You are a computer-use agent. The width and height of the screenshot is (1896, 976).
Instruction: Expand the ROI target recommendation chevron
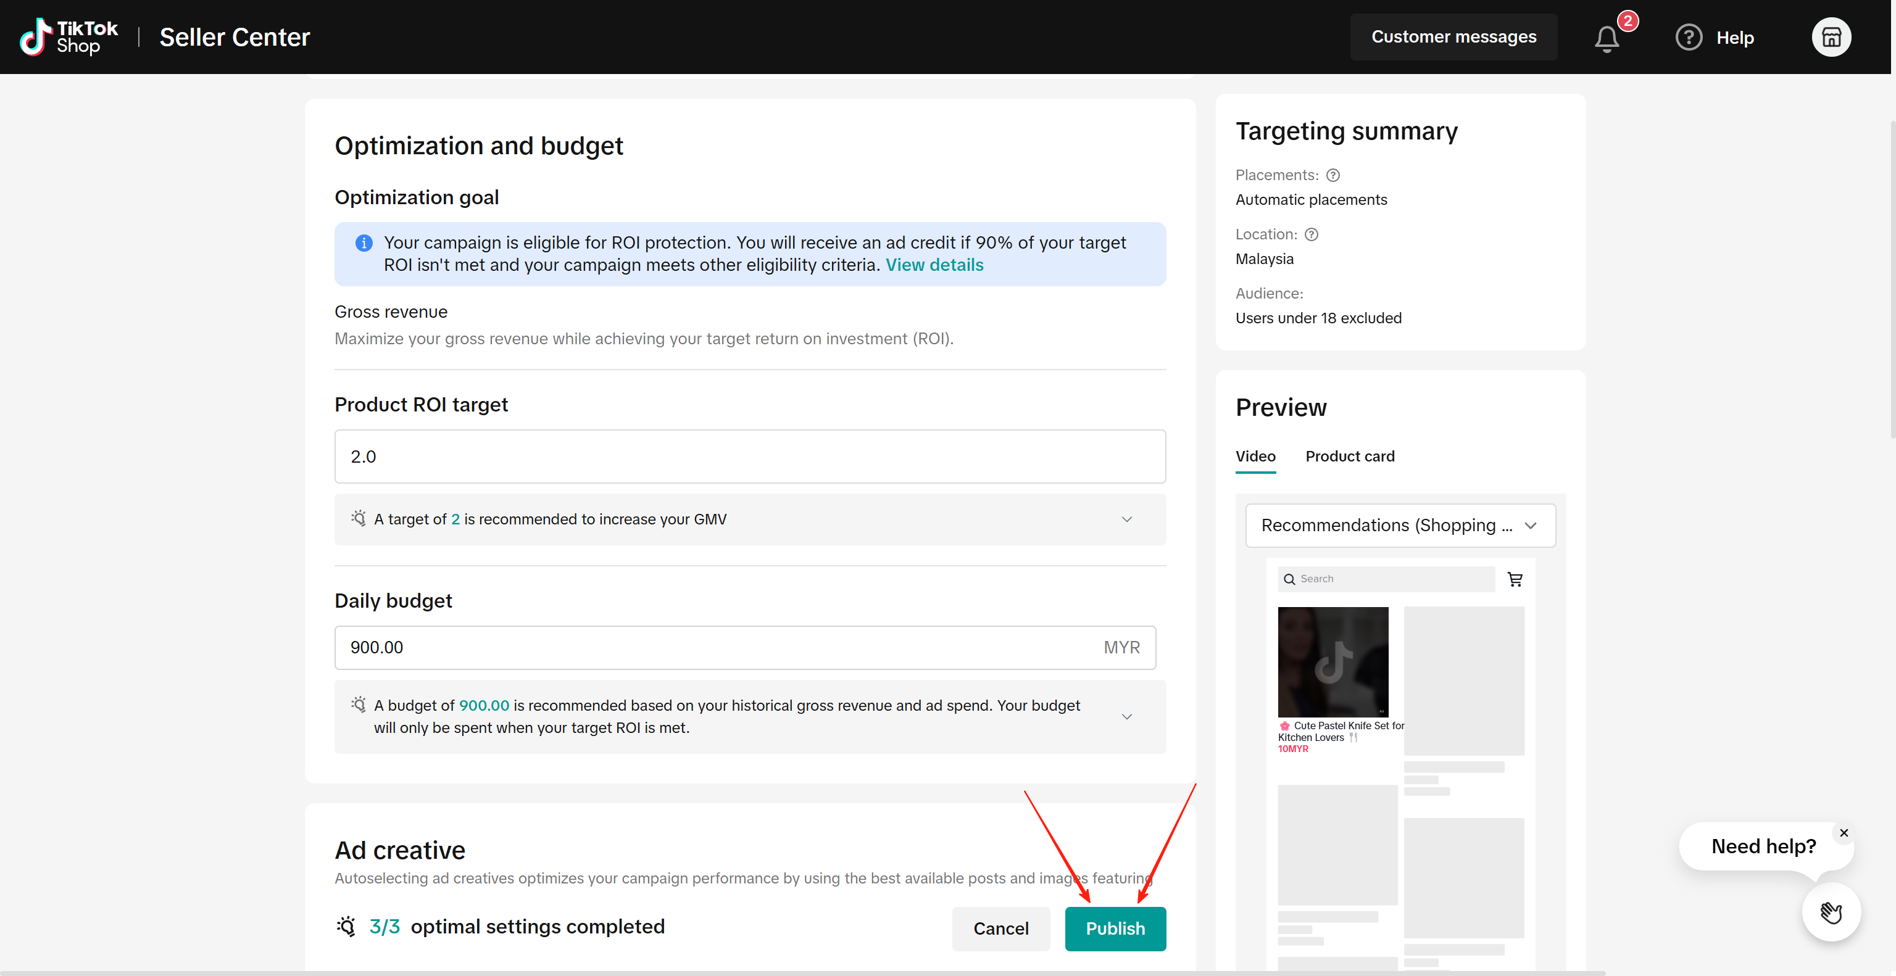pyautogui.click(x=1126, y=519)
